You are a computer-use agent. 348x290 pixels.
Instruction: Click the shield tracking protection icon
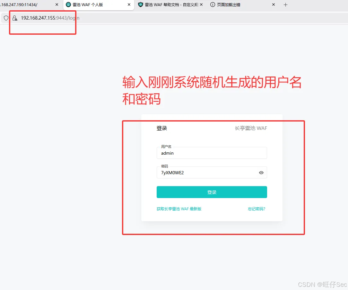(6, 18)
